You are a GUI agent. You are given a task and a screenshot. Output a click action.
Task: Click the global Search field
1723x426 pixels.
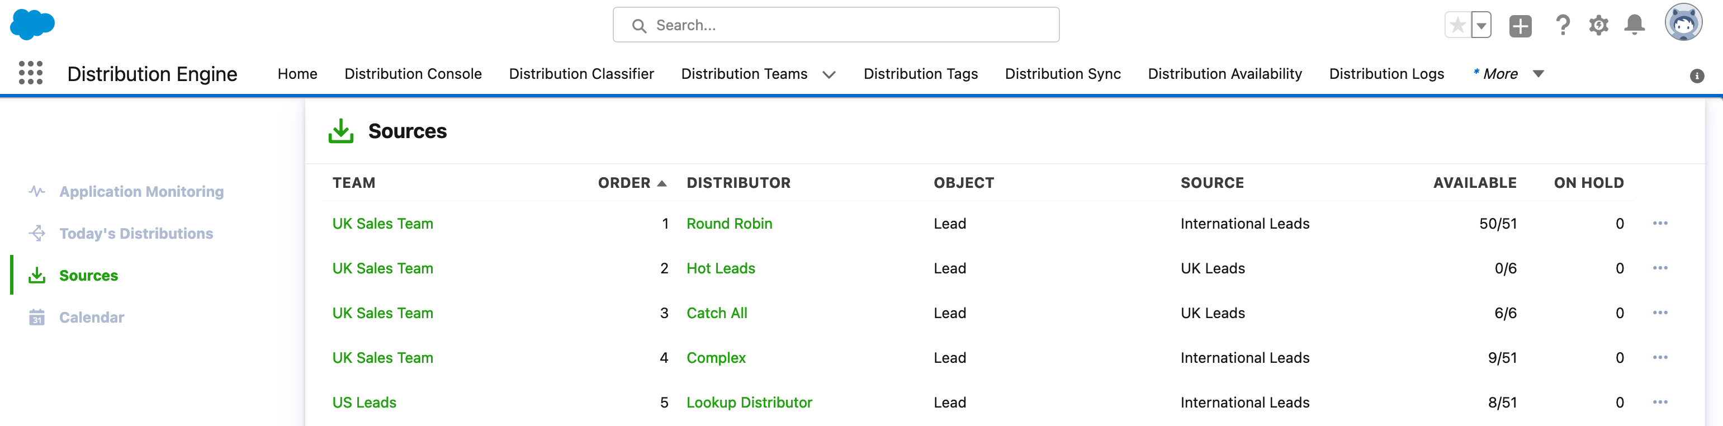coord(835,25)
